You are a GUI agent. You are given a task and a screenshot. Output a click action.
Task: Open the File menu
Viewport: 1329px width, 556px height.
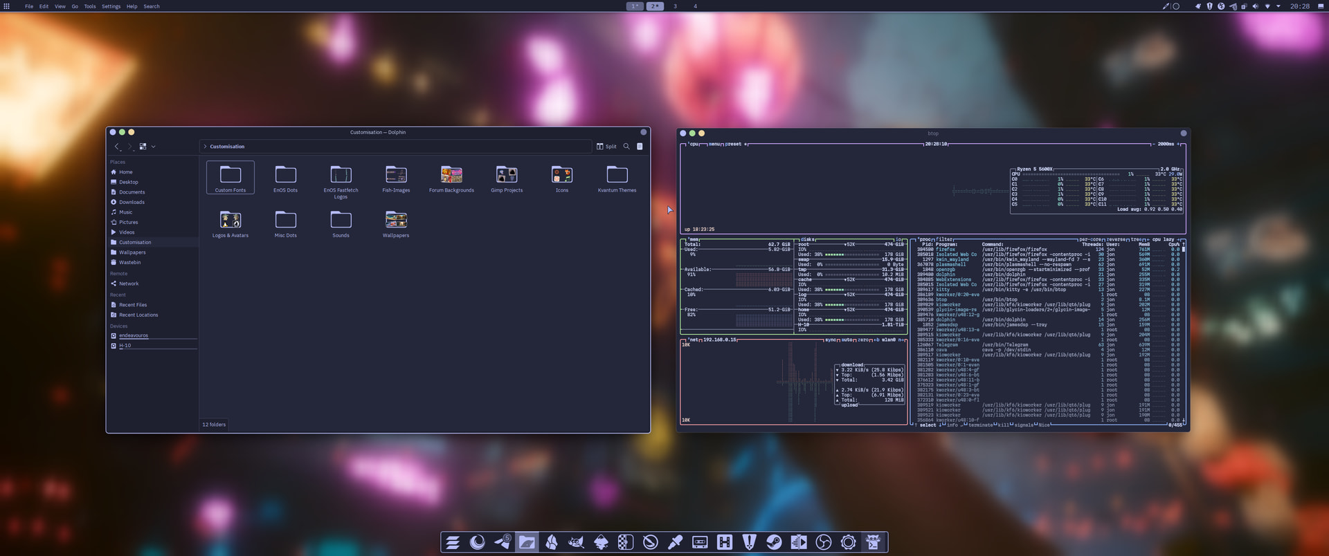(29, 6)
